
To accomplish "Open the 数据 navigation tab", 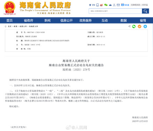I will 123,20.
